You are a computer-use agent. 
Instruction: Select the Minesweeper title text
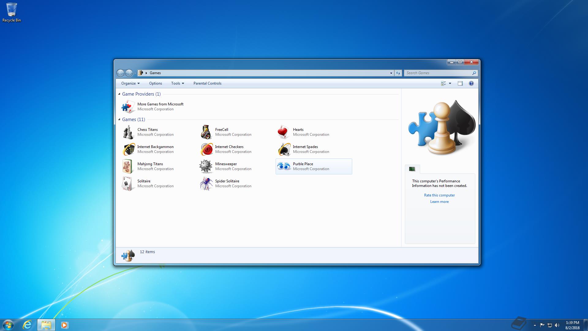226,164
